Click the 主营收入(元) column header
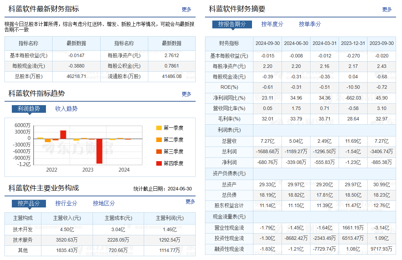The width and height of the screenshot is (402, 260). tap(67, 218)
